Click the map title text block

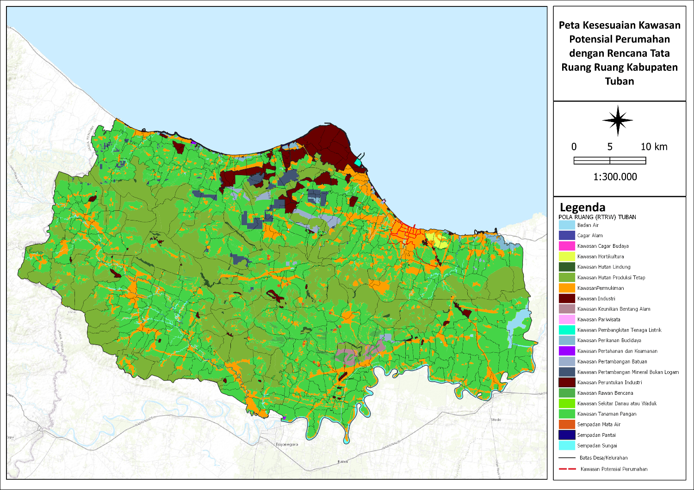pyautogui.click(x=620, y=53)
